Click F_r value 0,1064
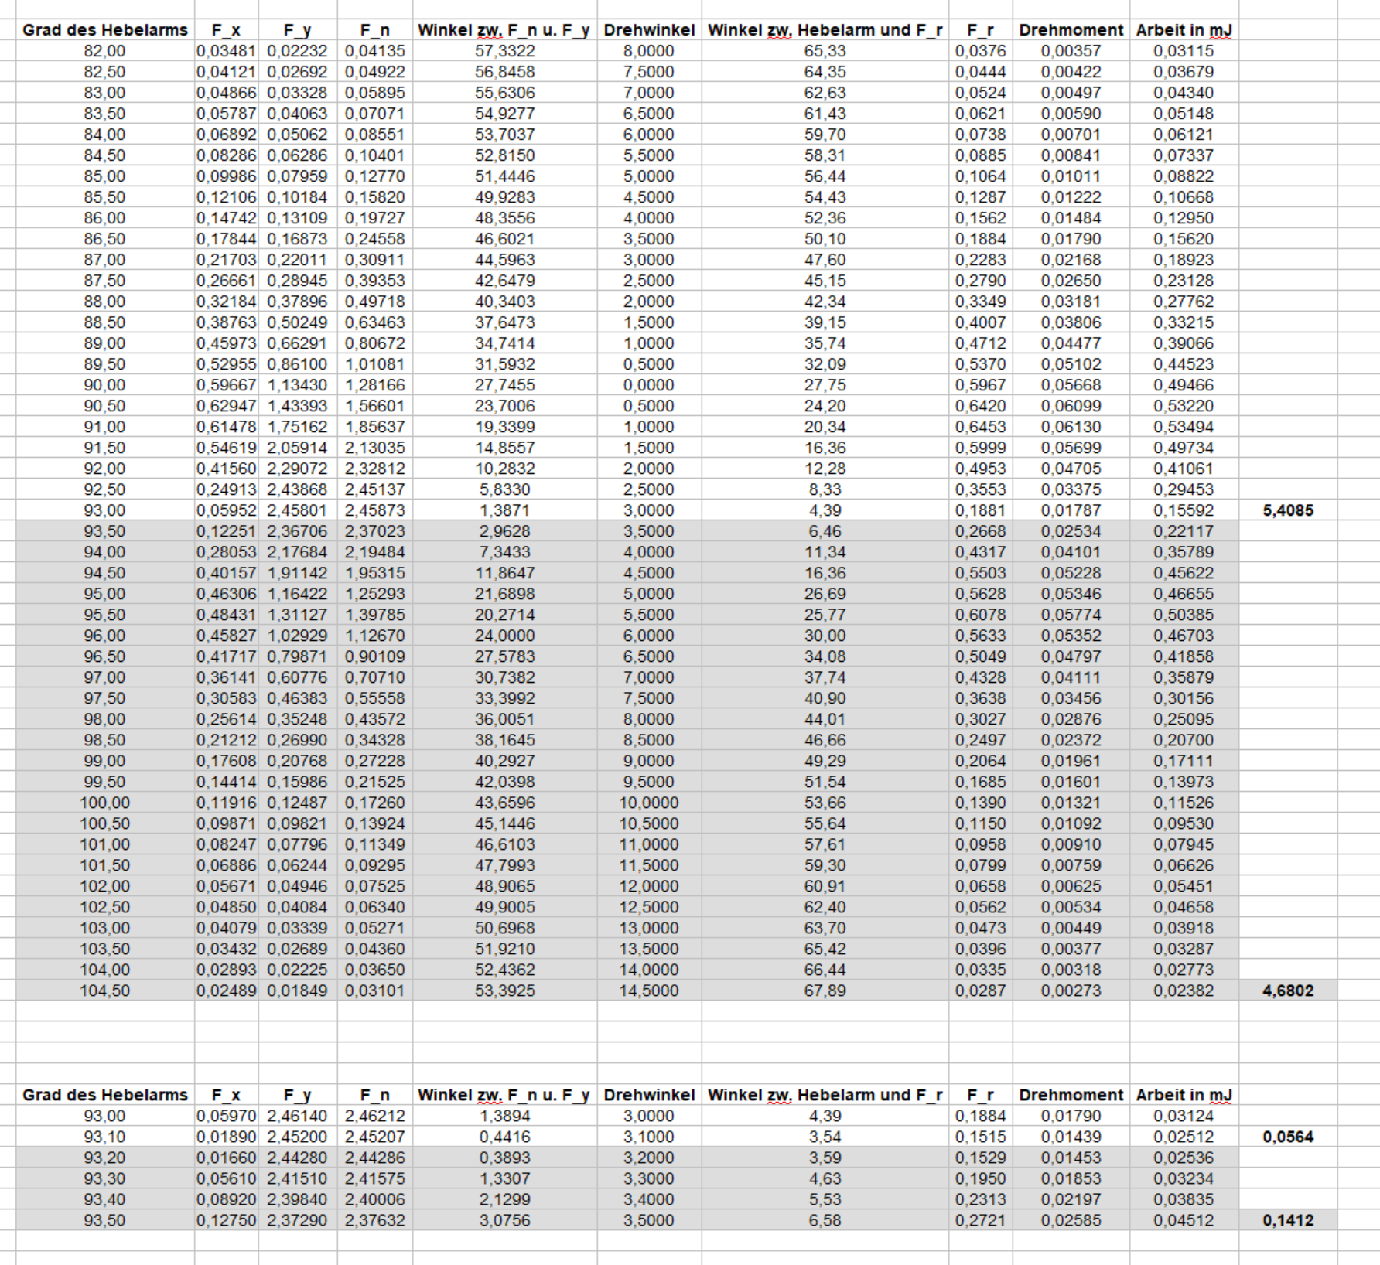 [x=980, y=176]
